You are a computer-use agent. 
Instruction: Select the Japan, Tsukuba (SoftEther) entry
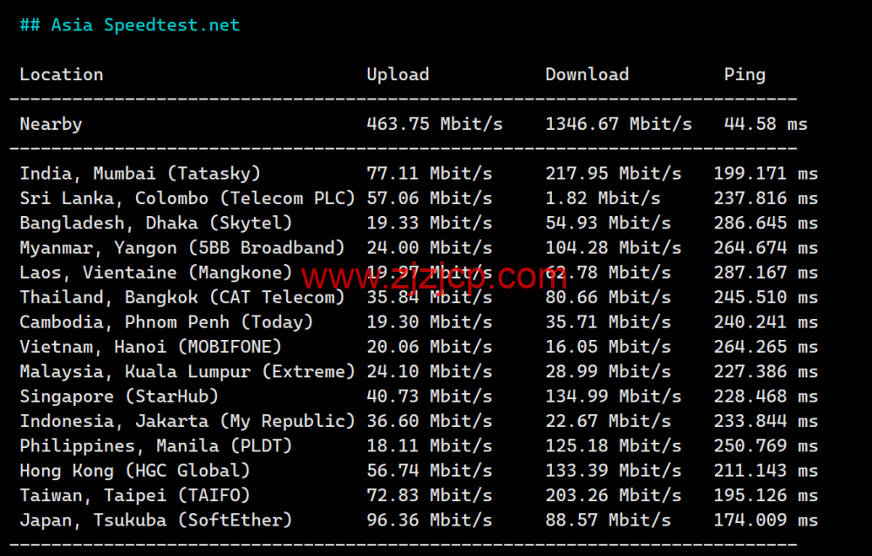coord(154,520)
